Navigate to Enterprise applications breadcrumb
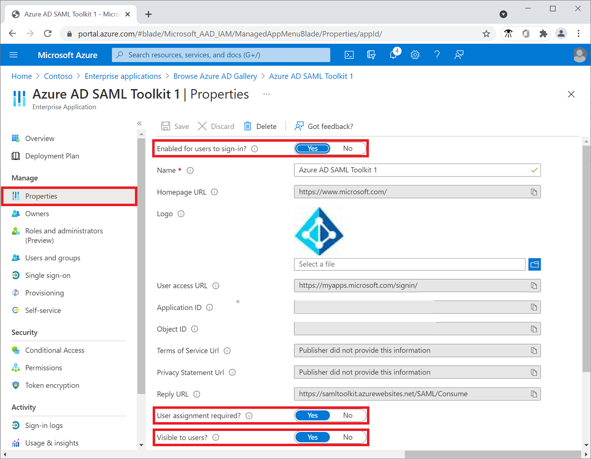 123,76
